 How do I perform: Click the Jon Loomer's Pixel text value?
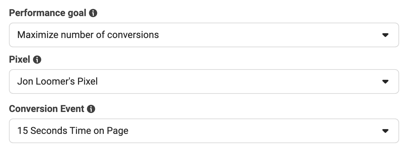[x=57, y=82]
